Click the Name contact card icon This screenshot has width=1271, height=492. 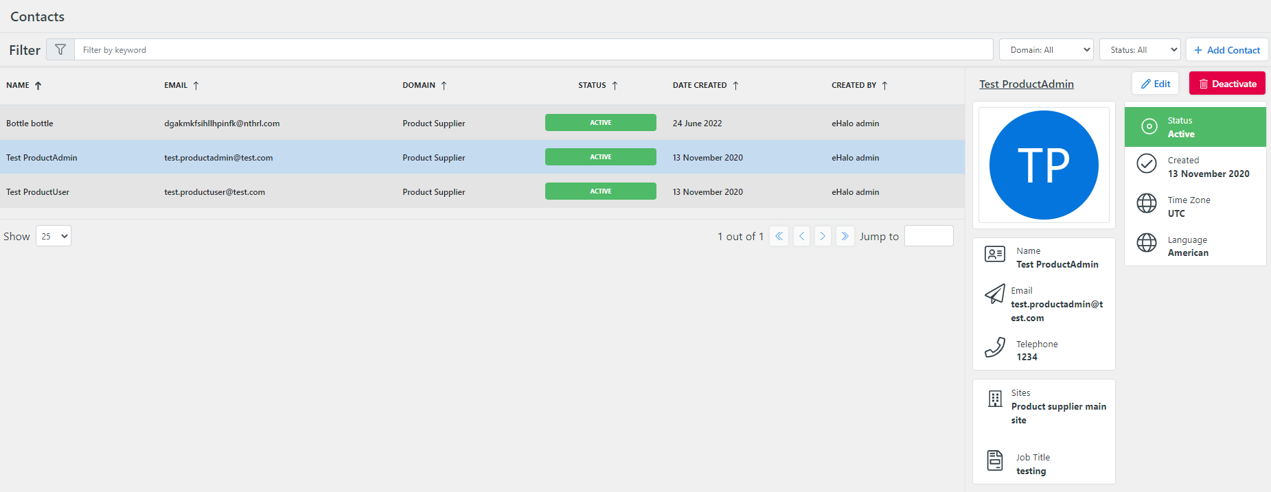995,255
